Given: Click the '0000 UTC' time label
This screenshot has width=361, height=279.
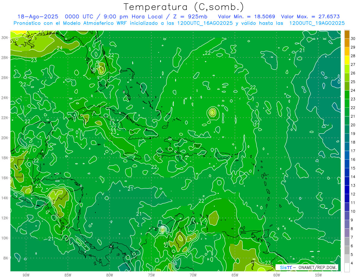Looking at the screenshot, I should 79,17.
